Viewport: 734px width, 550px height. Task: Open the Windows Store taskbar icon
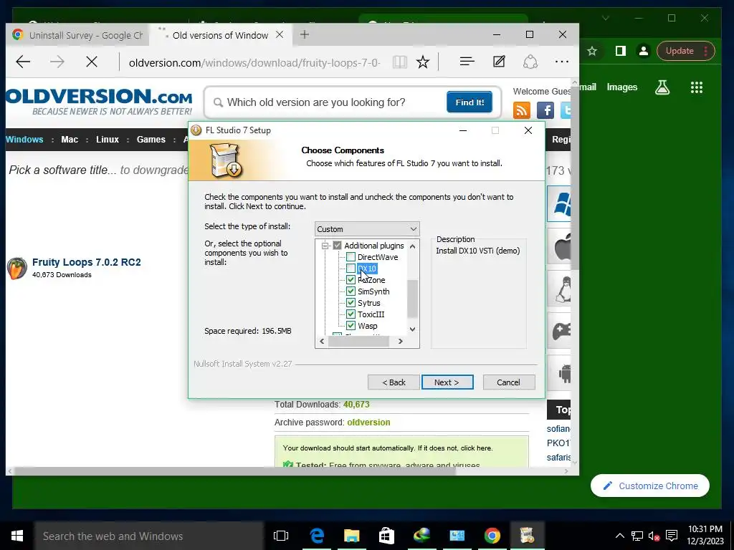[x=386, y=536]
